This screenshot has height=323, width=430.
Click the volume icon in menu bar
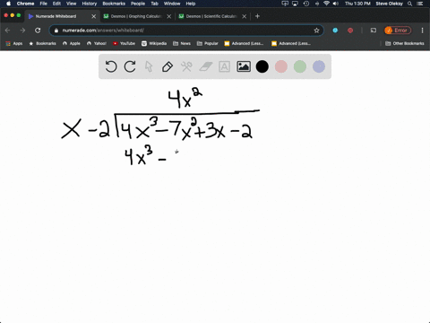[x=336, y=4]
